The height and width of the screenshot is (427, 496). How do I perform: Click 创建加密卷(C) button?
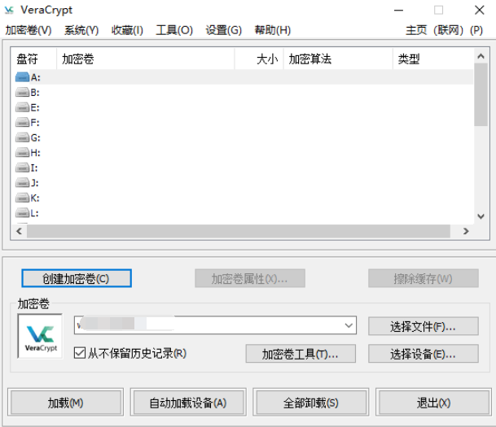click(76, 279)
